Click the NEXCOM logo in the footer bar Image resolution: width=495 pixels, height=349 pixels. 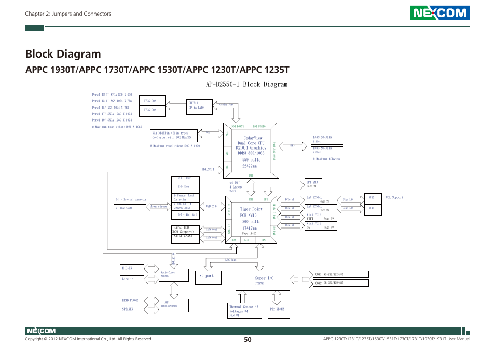pyautogui.click(x=41, y=331)
